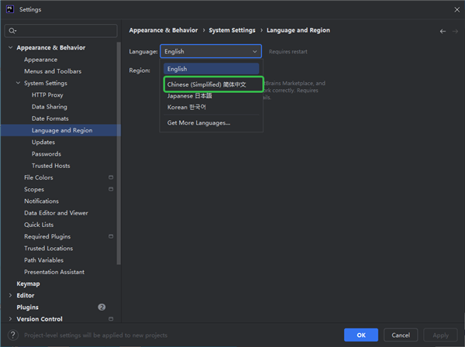The width and height of the screenshot is (465, 347).
Task: Click the back navigation arrow icon
Action: 443,31
